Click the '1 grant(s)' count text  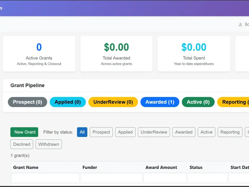[x=20, y=155]
